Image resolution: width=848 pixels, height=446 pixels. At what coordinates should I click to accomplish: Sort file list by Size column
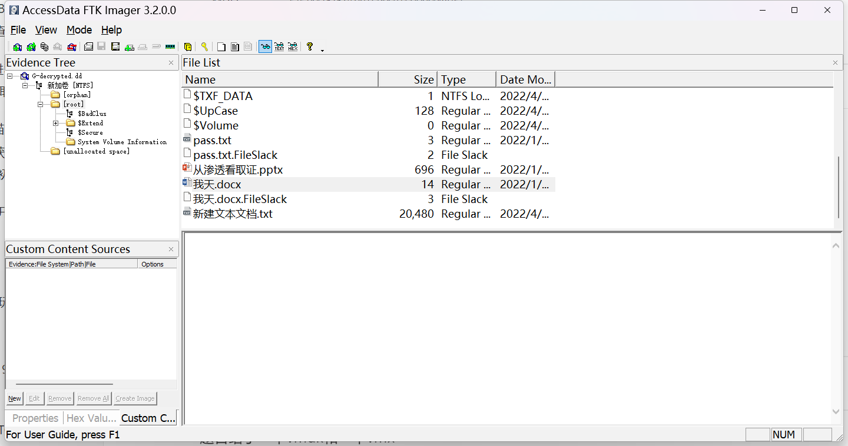[x=408, y=79]
